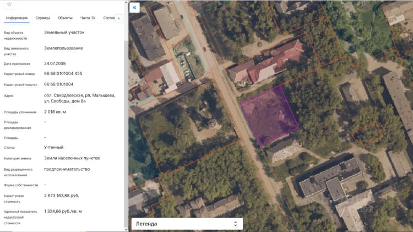Click the cadastral quarter 66:68:0101004
Image resolution: width=413 pixels, height=232 pixels.
(59, 84)
